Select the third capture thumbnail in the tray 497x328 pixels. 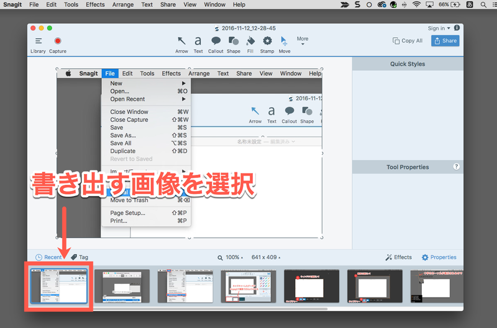pos(185,286)
